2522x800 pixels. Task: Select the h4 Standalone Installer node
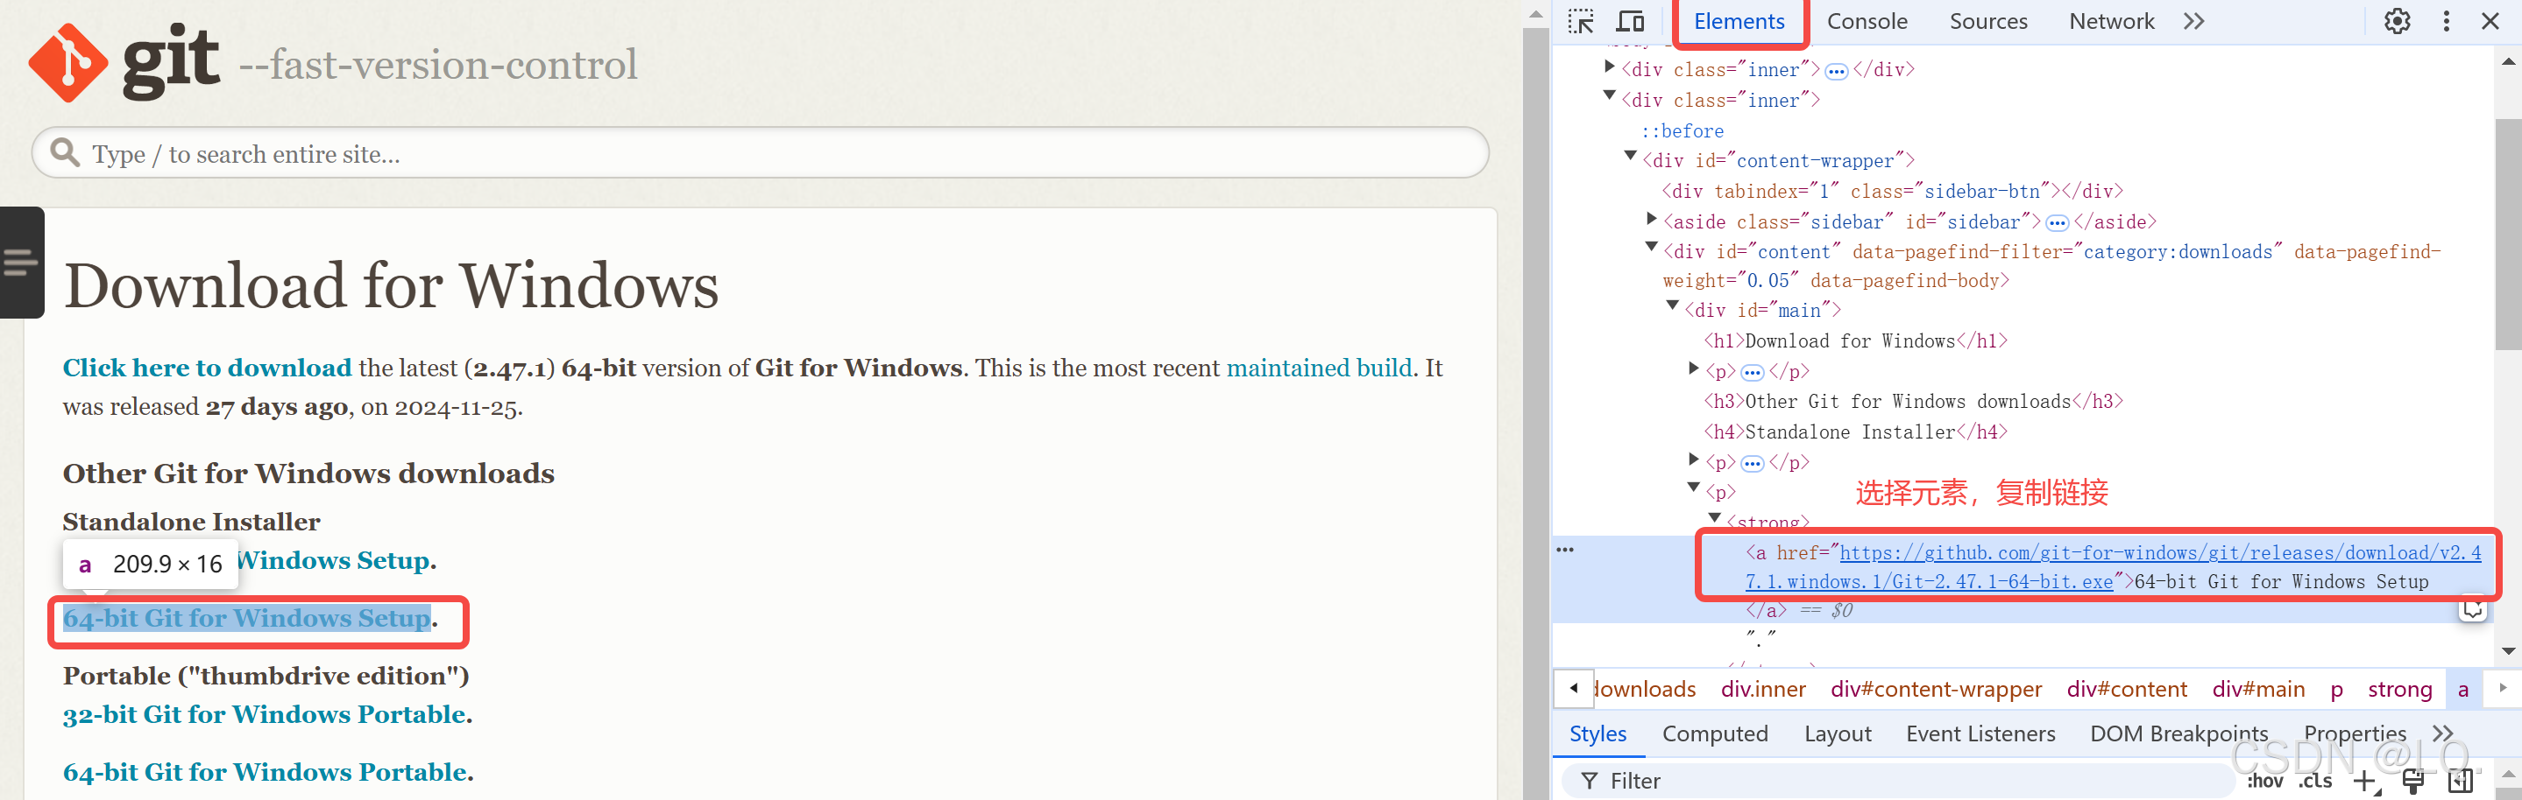pyautogui.click(x=1855, y=432)
